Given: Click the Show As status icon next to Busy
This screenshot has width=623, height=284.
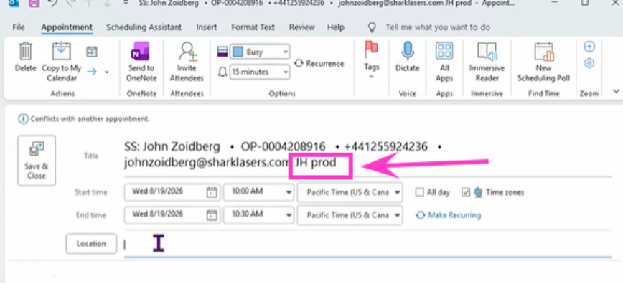Looking at the screenshot, I should (222, 52).
